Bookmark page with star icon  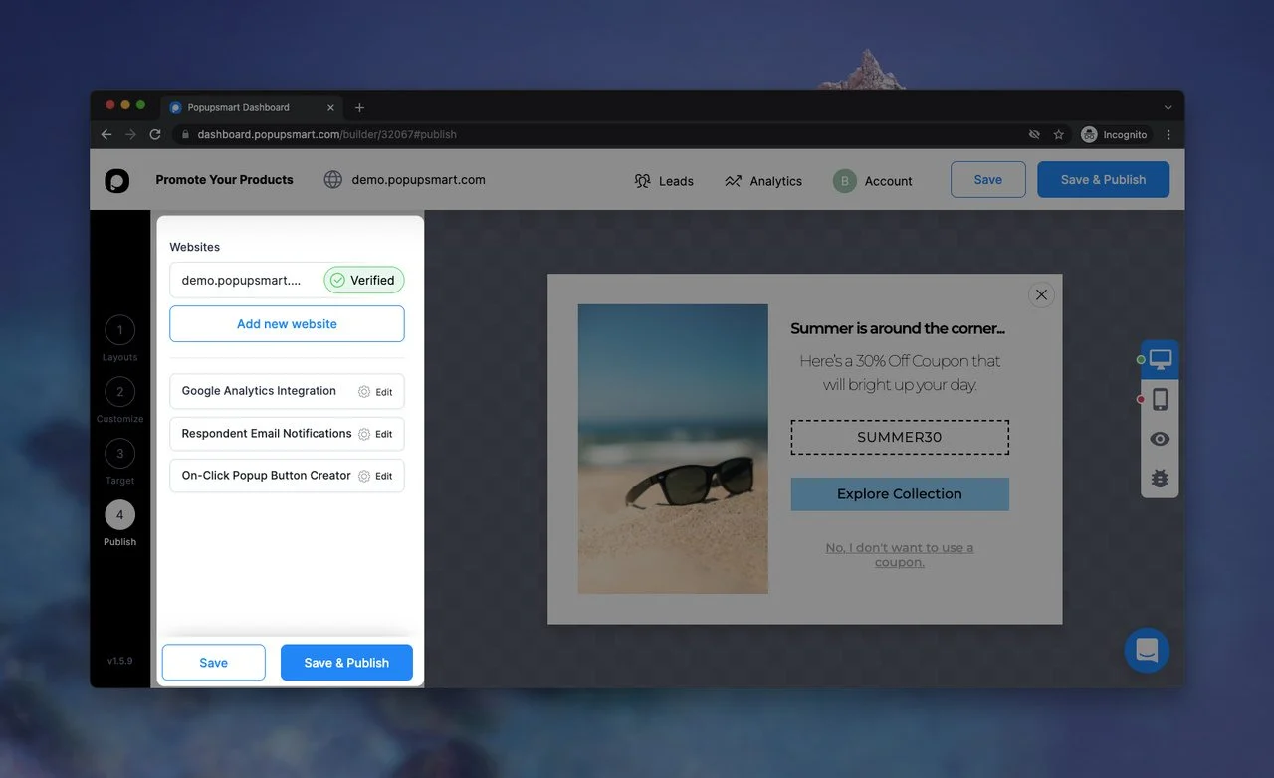click(1059, 134)
